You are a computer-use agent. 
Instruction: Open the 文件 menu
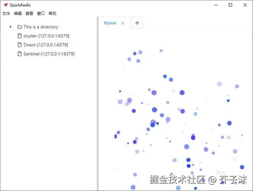click(x=6, y=13)
